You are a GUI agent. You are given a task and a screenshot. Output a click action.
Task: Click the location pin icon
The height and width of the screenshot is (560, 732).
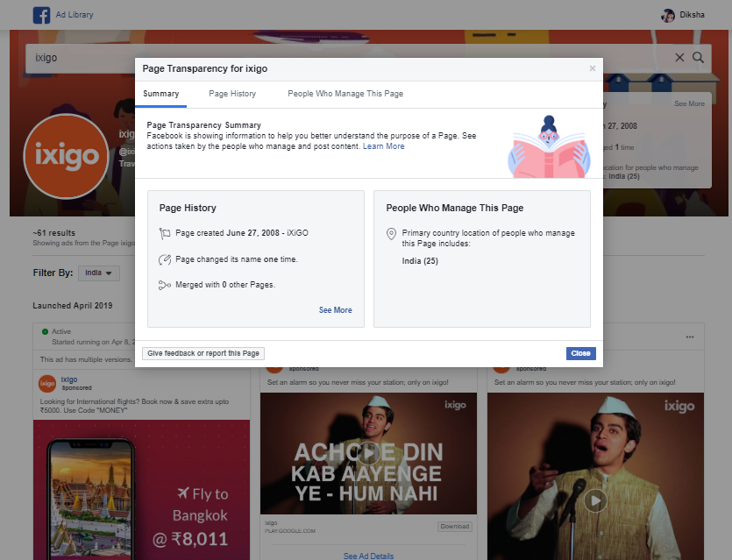tap(391, 234)
